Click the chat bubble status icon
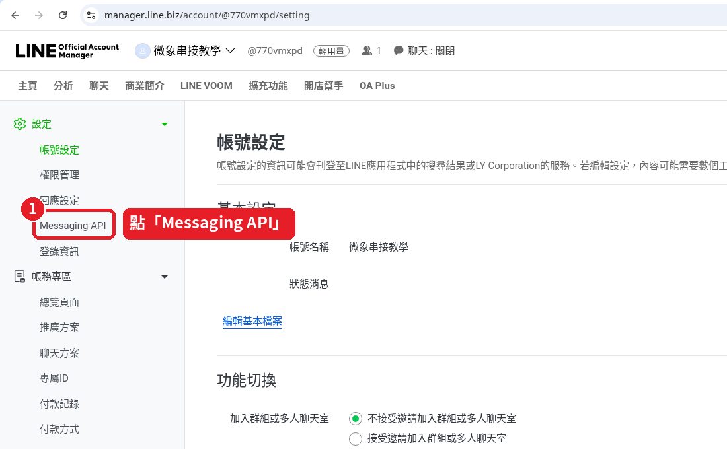Viewport: 727px width, 449px height. [399, 50]
